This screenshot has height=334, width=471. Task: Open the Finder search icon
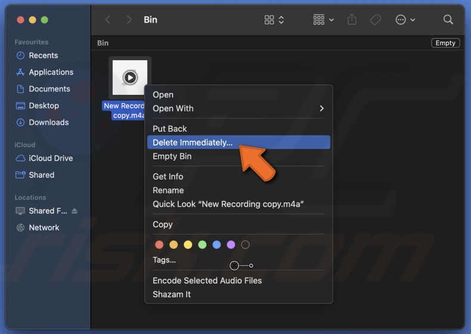(448, 20)
